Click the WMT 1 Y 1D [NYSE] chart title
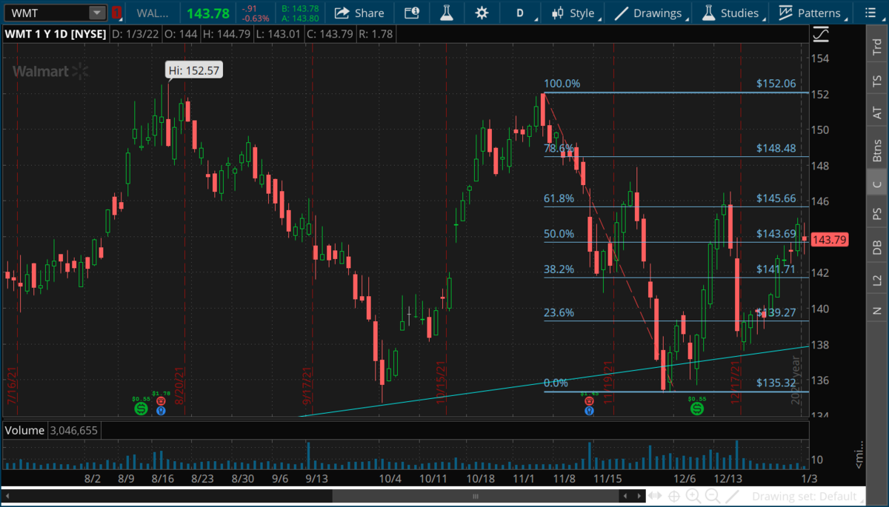The width and height of the screenshot is (889, 507). coord(56,34)
